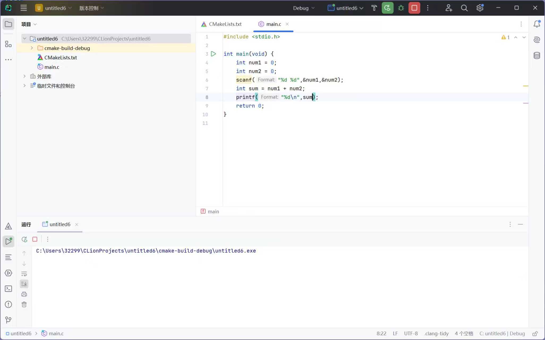Click the UTF-8 encoding in status bar
The width and height of the screenshot is (545, 340).
411,334
